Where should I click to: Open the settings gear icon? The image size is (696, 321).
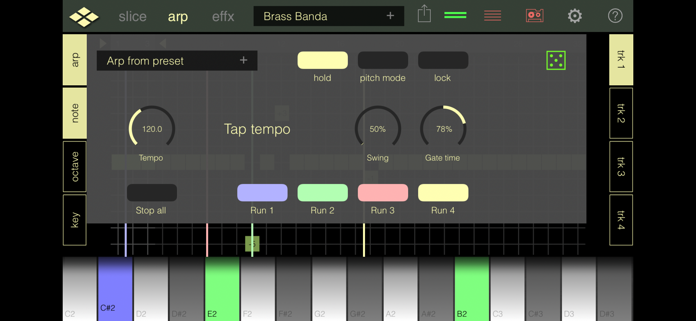click(x=574, y=16)
